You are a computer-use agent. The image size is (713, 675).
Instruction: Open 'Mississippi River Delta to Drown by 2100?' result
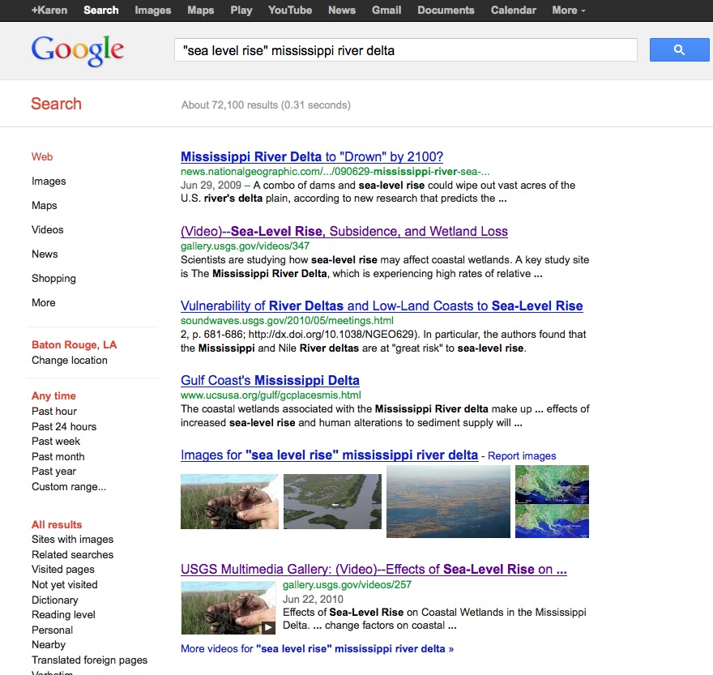tap(312, 156)
